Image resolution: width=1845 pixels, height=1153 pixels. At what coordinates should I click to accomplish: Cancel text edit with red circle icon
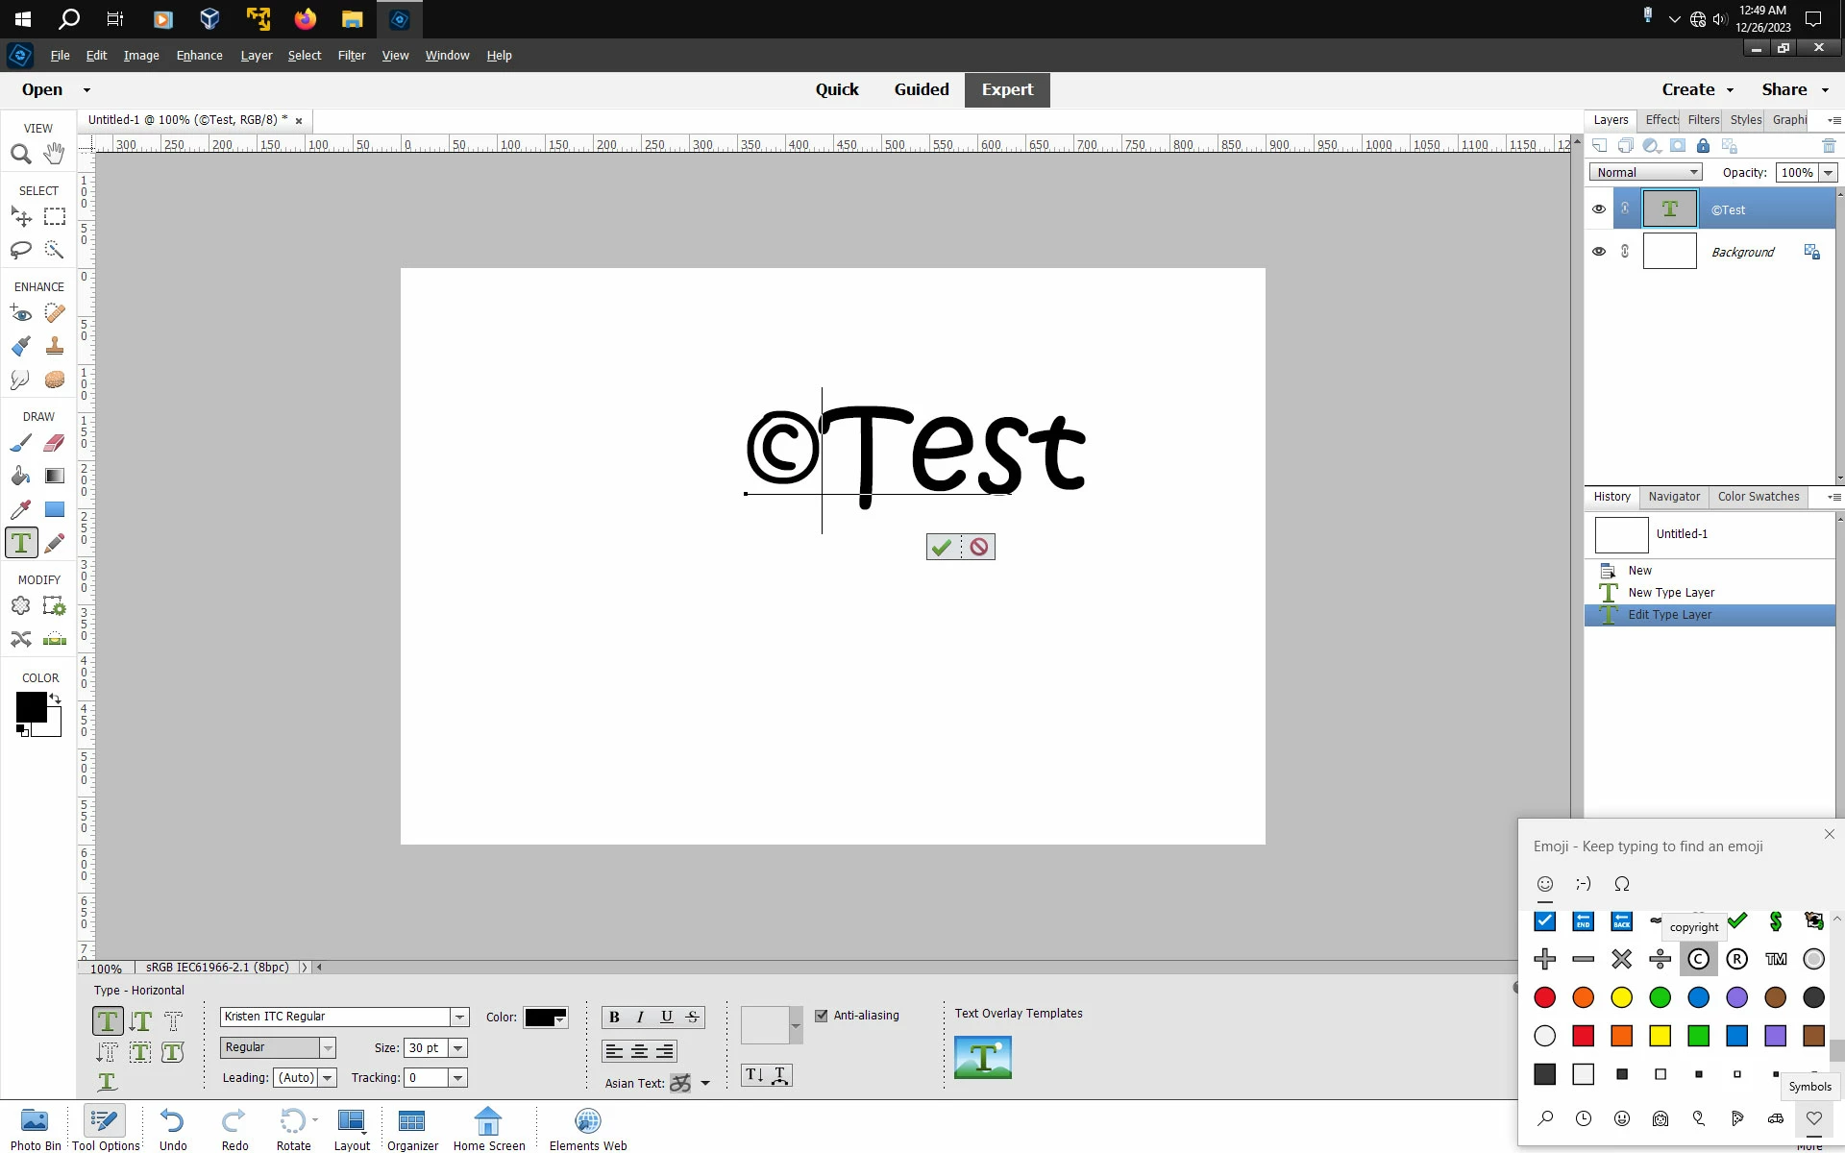tap(978, 547)
